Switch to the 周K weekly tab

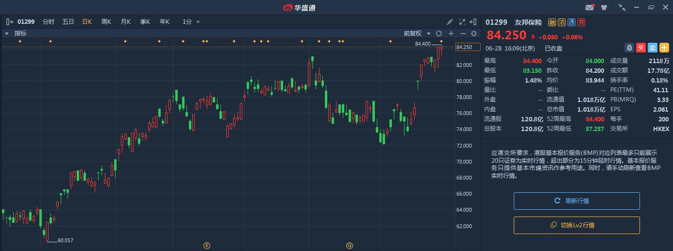[106, 22]
